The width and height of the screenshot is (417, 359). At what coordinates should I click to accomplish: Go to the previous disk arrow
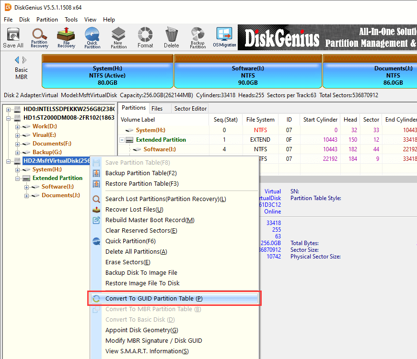point(17,60)
